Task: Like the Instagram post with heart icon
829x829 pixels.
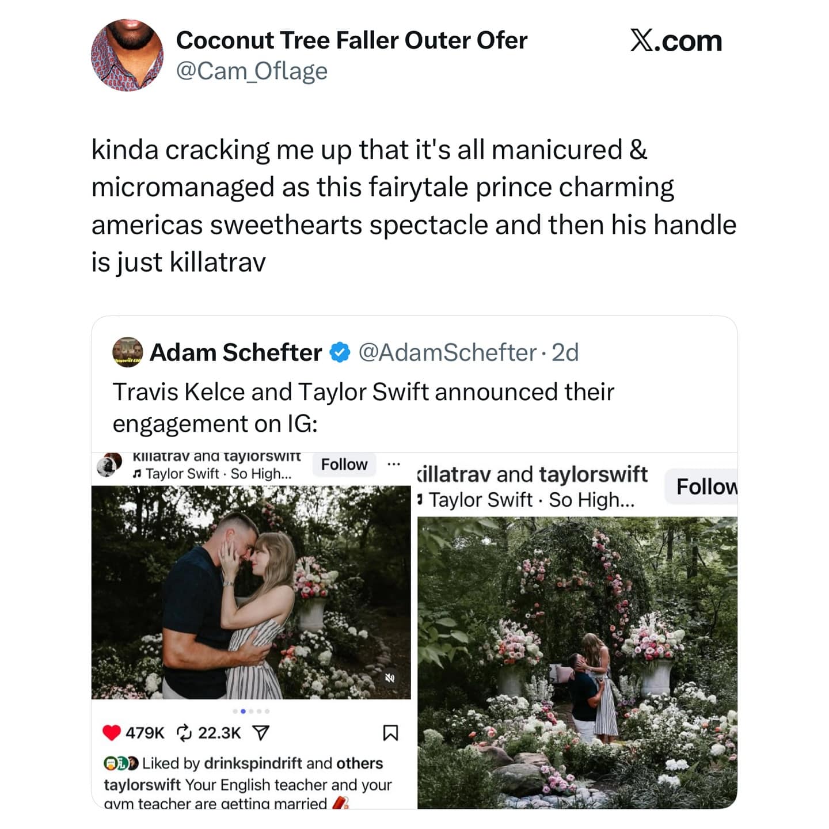Action: coord(111,732)
